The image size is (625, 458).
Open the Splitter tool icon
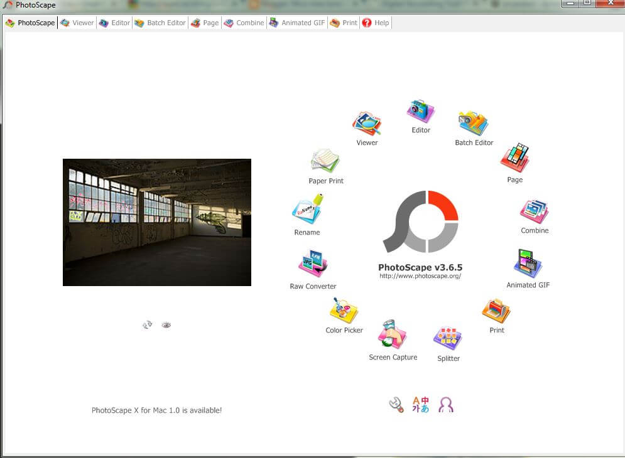(448, 339)
